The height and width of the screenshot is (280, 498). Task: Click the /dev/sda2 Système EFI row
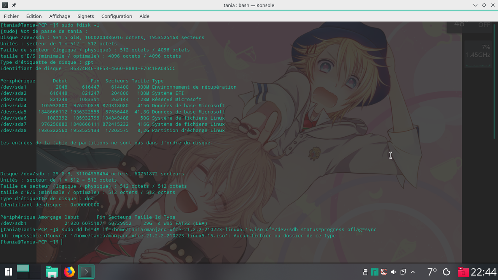coord(92,93)
